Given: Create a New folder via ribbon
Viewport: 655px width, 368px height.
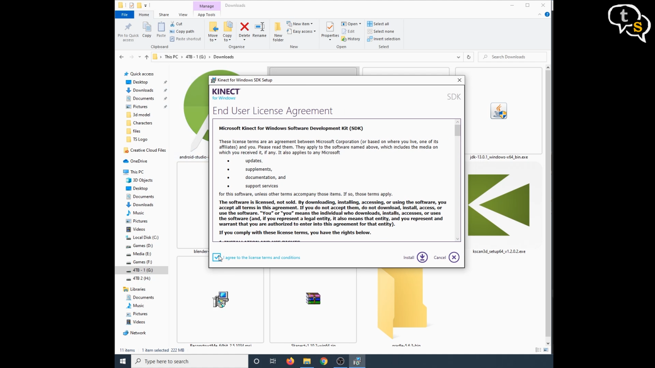Looking at the screenshot, I should click(x=278, y=32).
